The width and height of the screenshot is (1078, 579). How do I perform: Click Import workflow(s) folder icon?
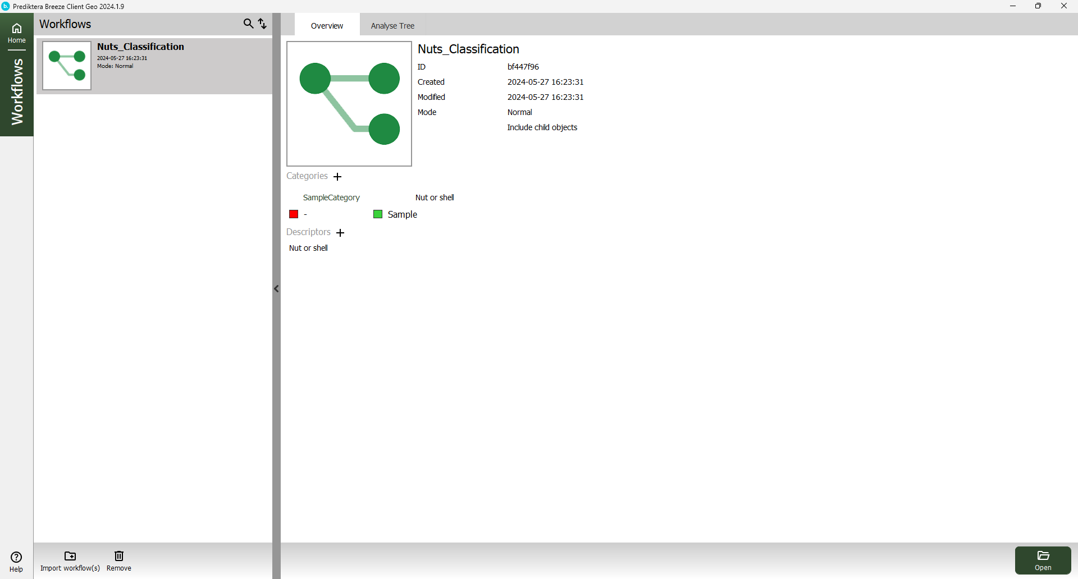coord(70,556)
